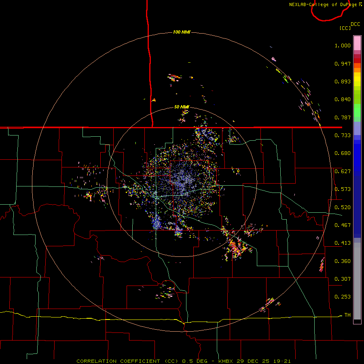Click the 100 NMI range ring label
This screenshot has height=364, width=364.
(182, 32)
